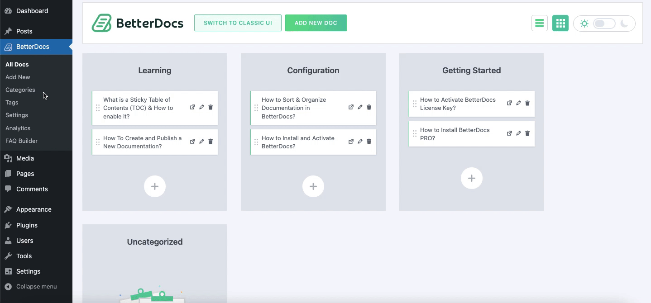Add a new doc to Learning category
The image size is (651, 303).
[155, 186]
